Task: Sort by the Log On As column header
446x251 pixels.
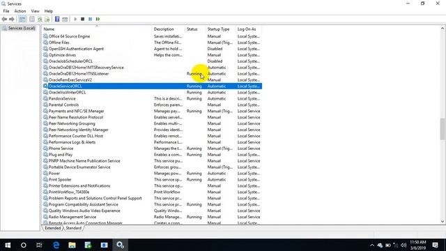Action: (249, 29)
